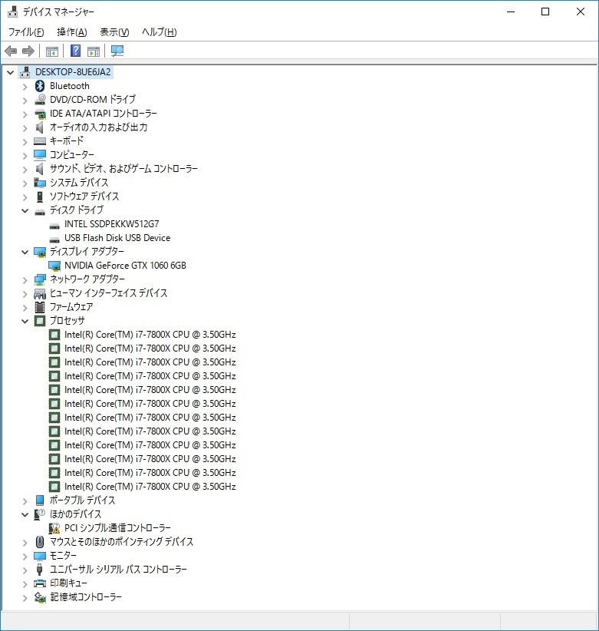Select the キーボード category label
Viewport: 599px width, 631px height.
pos(66,140)
